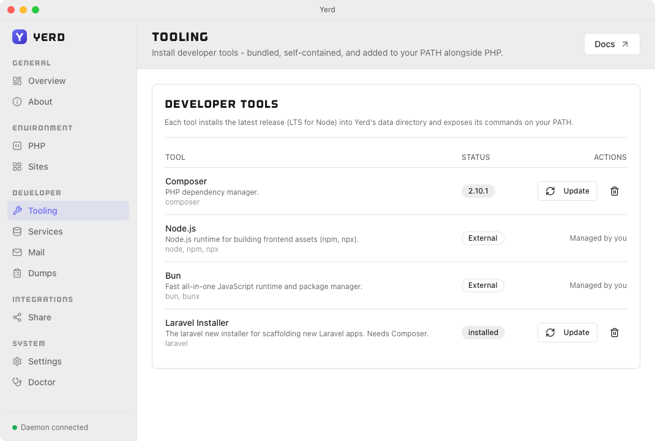Click the STATUS column header

(x=476, y=157)
